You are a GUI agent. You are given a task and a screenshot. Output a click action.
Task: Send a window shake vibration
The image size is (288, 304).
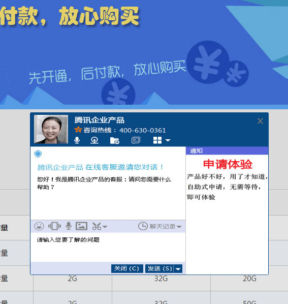click(54, 226)
